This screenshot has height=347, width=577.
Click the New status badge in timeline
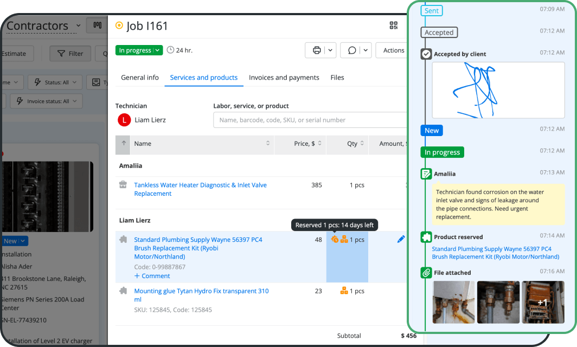click(x=432, y=130)
